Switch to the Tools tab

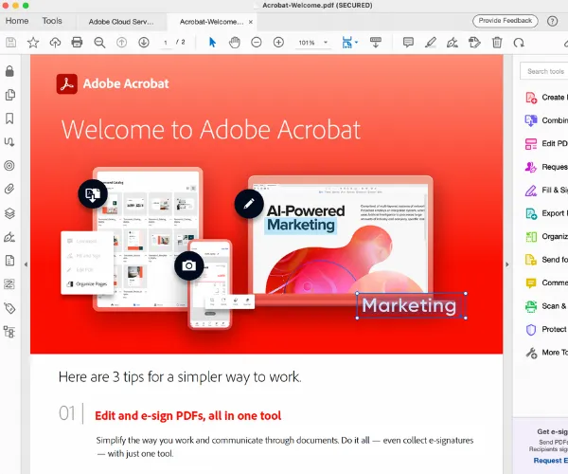tap(52, 21)
